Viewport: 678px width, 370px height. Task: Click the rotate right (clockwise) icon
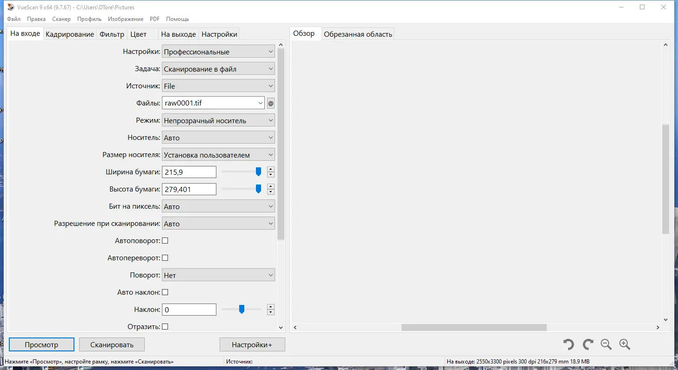pyautogui.click(x=588, y=344)
